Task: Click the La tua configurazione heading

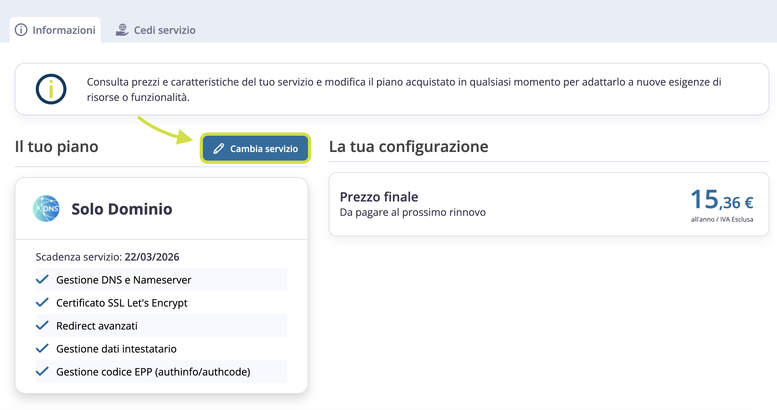Action: coord(409,147)
